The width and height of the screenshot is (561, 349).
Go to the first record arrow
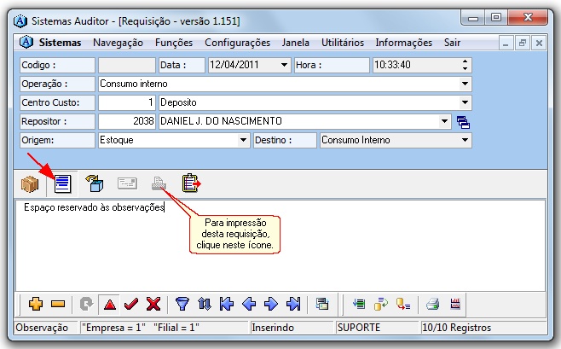tap(227, 303)
